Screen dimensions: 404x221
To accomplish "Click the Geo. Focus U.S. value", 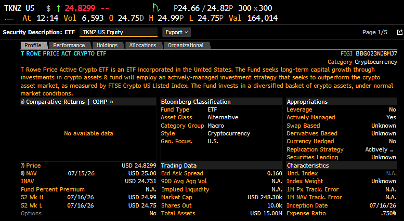I will point(213,141).
